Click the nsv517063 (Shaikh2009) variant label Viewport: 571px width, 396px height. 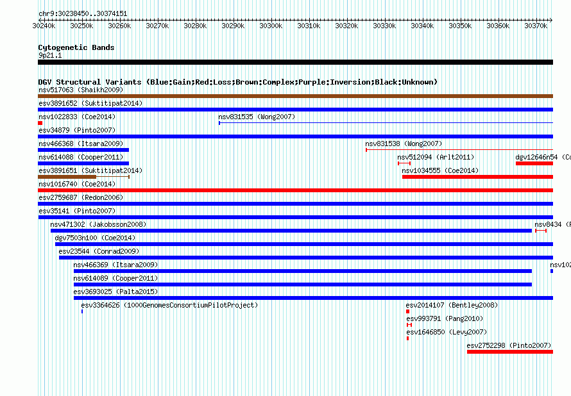point(81,90)
